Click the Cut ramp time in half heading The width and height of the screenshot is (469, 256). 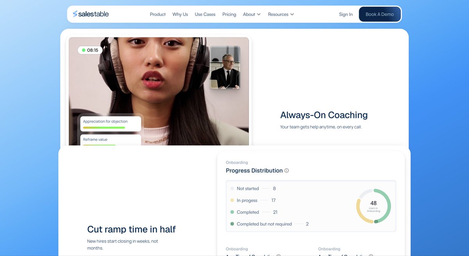pyautogui.click(x=131, y=229)
